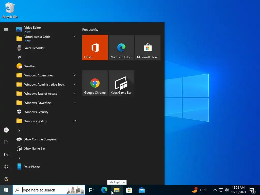Click Show desktop at the taskbar edge

coord(259,190)
